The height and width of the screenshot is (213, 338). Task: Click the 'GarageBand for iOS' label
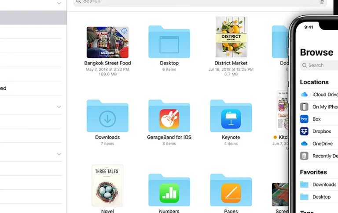pos(169,137)
